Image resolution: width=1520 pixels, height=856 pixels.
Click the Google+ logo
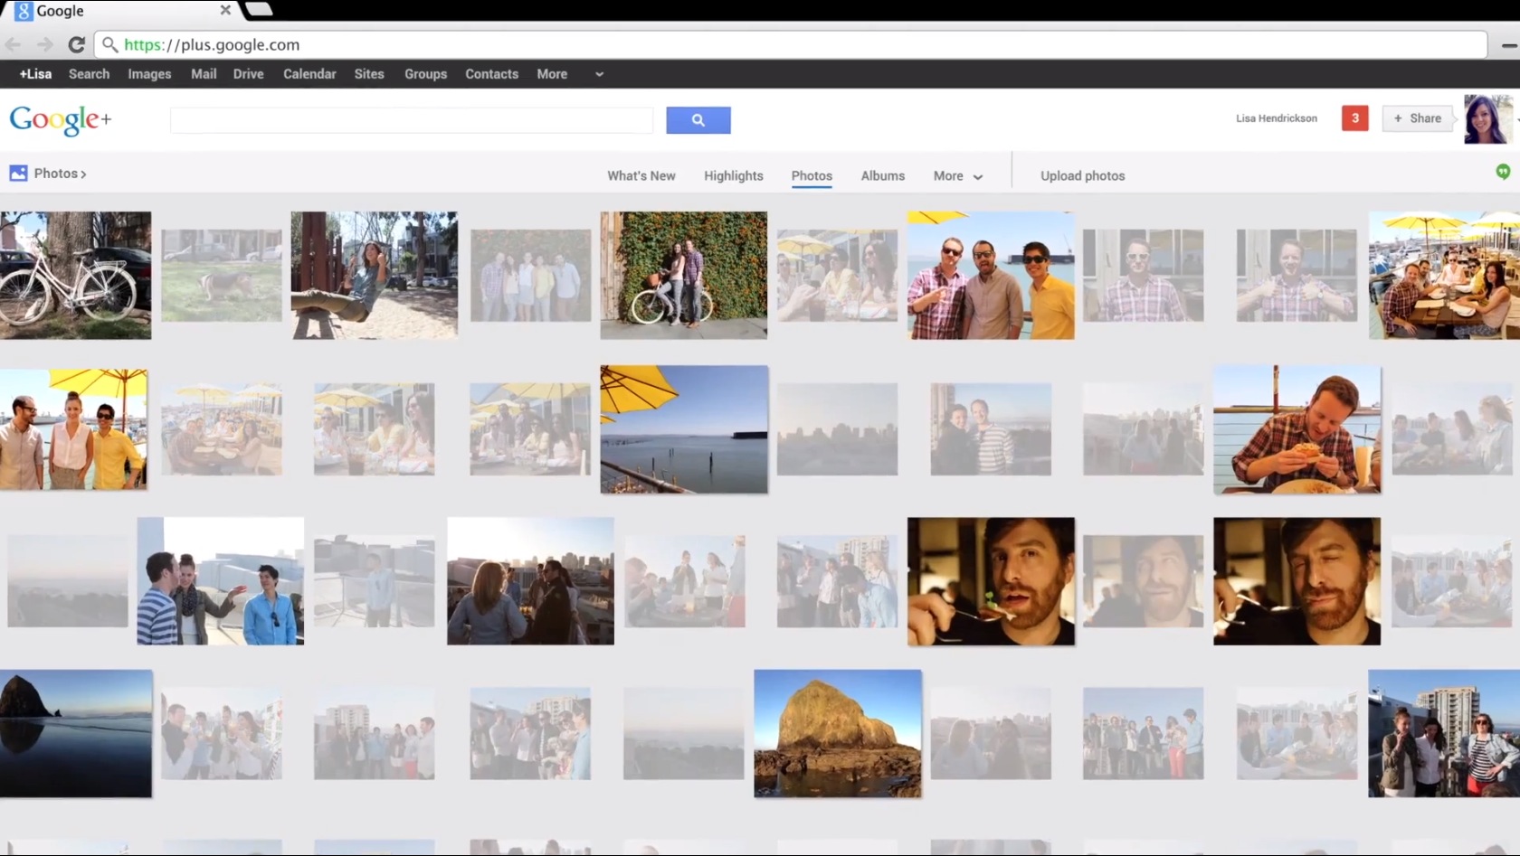click(60, 119)
